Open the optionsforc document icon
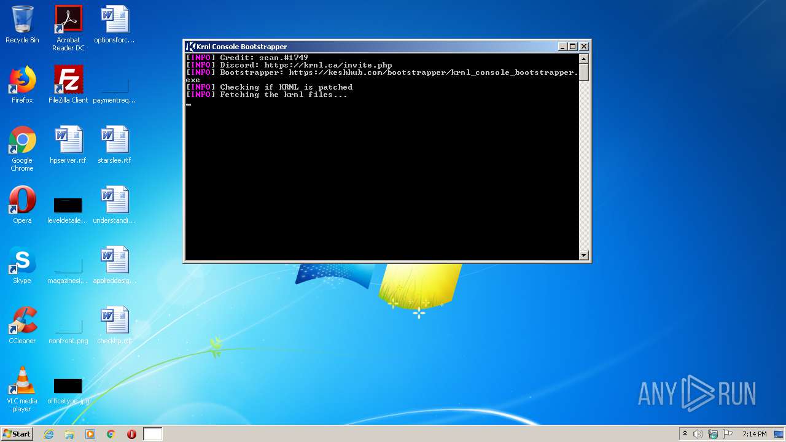Viewport: 786px width, 442px height. click(x=114, y=25)
